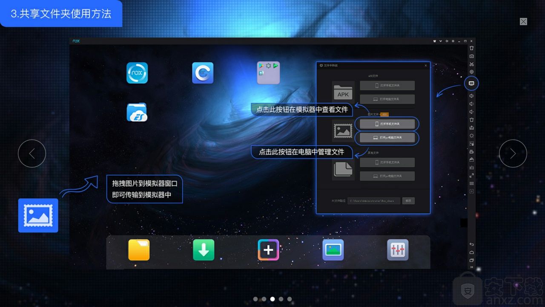
Task: Close the file transfer dialog
Action: click(x=426, y=66)
